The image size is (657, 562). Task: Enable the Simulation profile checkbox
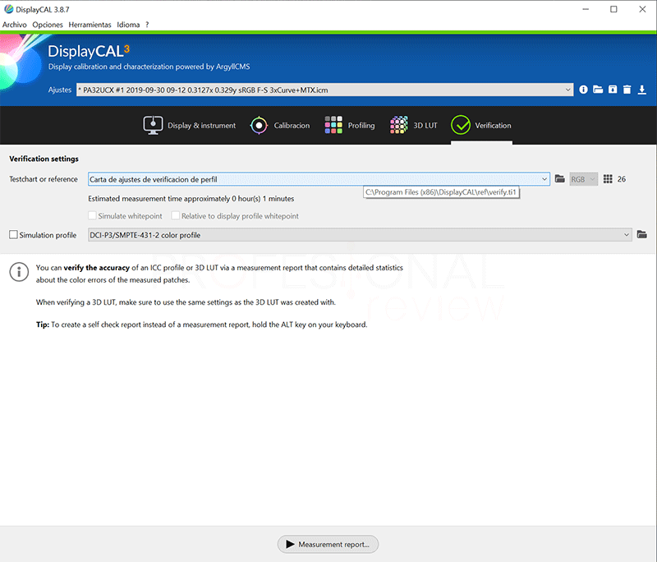(x=13, y=235)
